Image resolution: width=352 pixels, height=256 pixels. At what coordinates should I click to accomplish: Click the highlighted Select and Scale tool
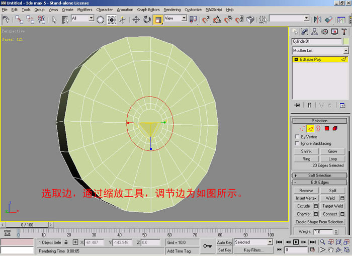158,20
